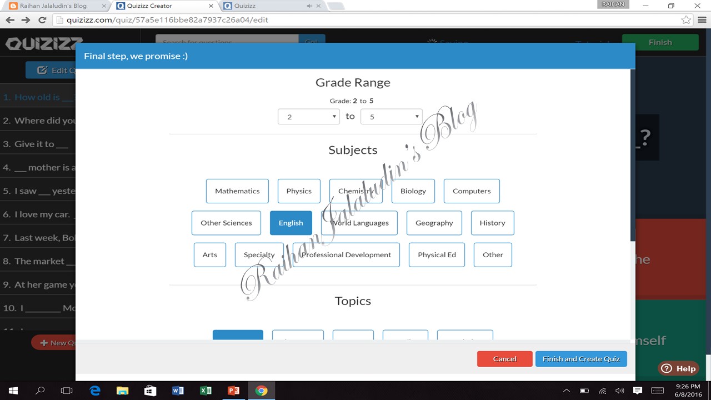Expand hidden icons in the system tray
The image size is (711, 400).
click(566, 390)
